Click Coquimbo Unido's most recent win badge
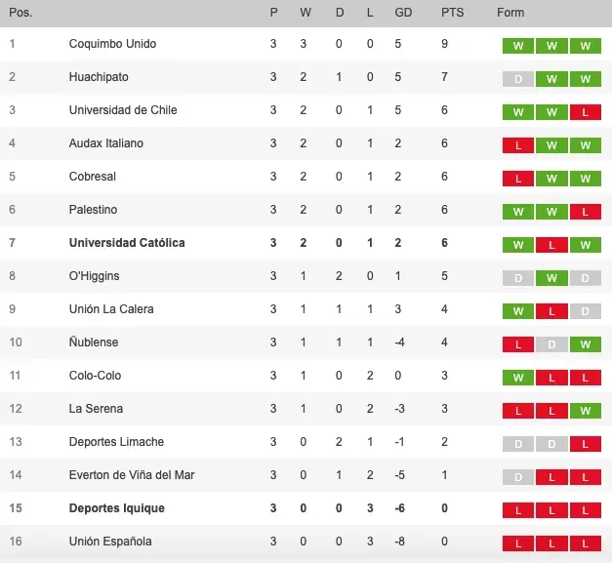 coord(585,45)
